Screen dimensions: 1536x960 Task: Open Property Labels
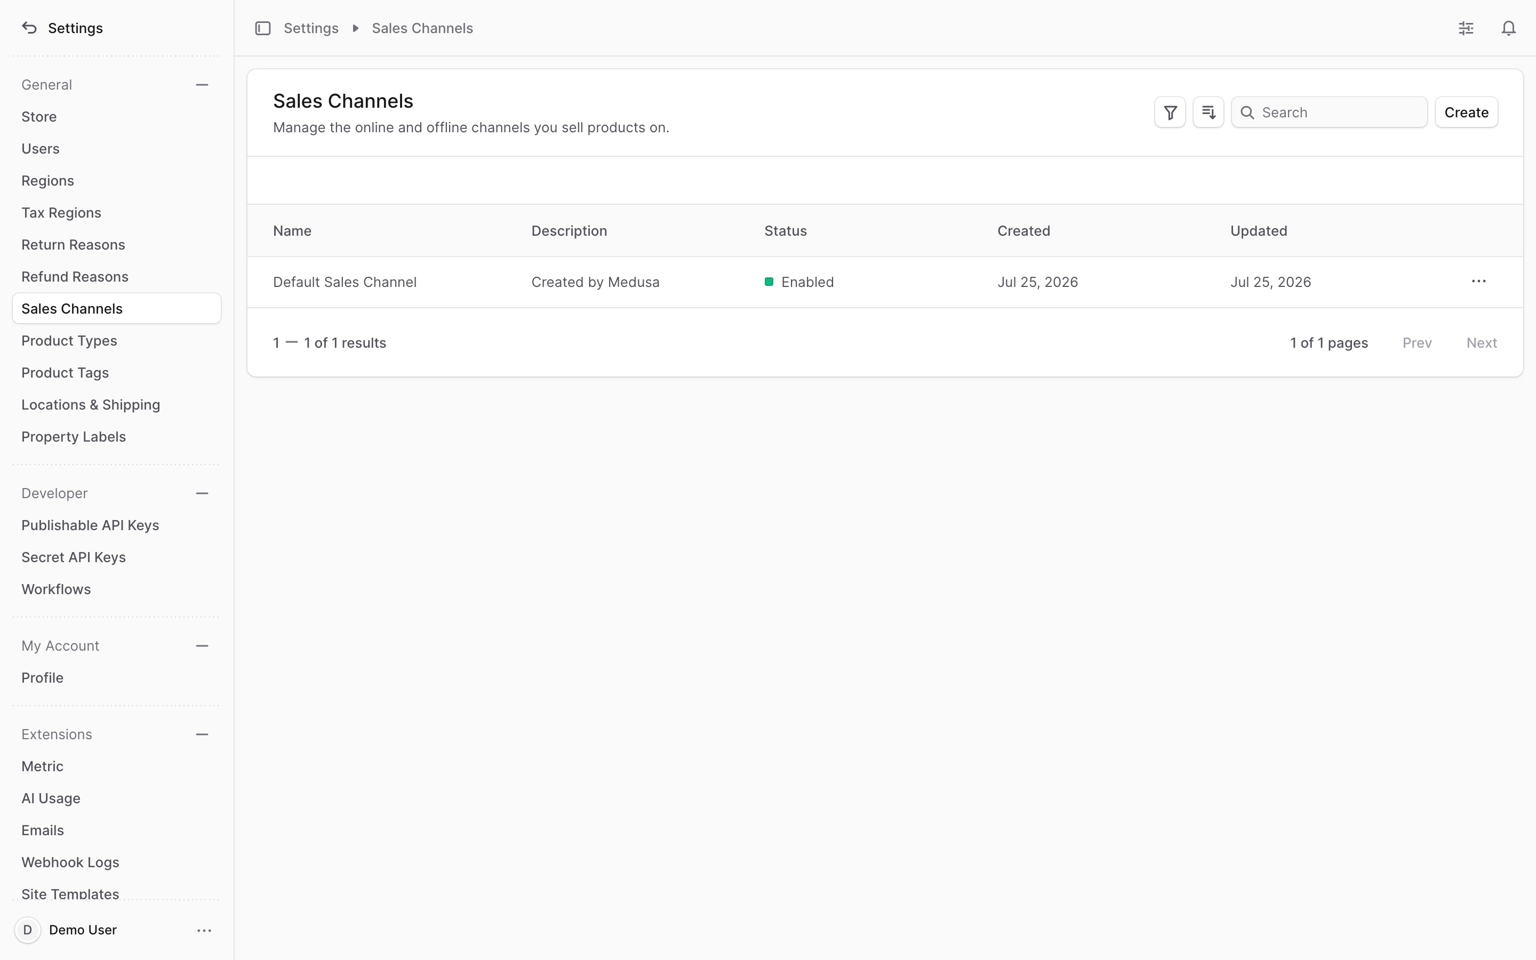(x=117, y=437)
